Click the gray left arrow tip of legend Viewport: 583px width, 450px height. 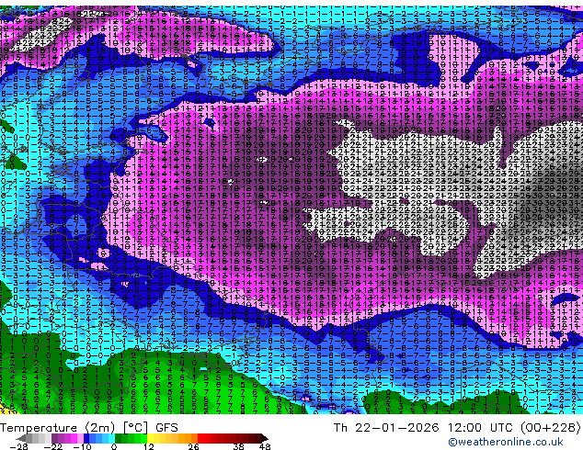(21, 438)
